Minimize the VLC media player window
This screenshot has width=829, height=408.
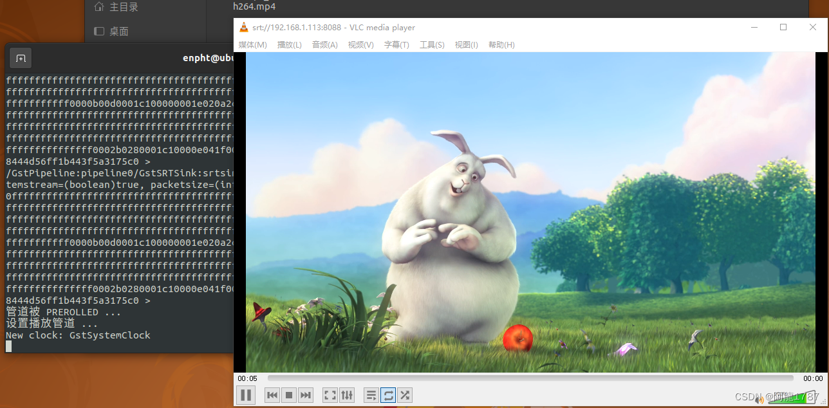[x=754, y=27]
